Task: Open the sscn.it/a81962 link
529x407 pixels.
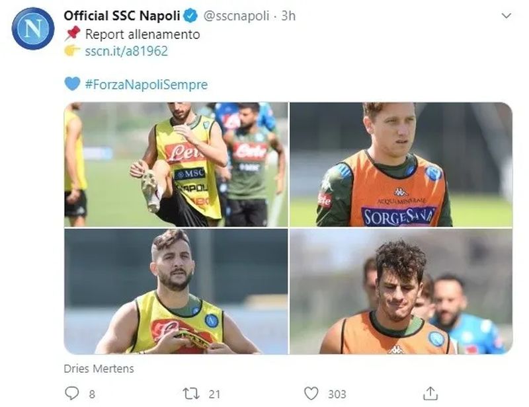Action: [x=126, y=51]
